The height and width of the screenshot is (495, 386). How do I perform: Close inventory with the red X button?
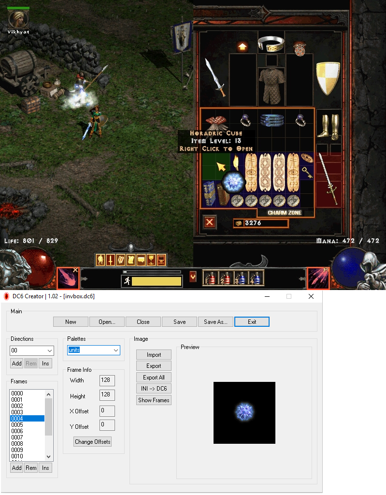point(210,222)
